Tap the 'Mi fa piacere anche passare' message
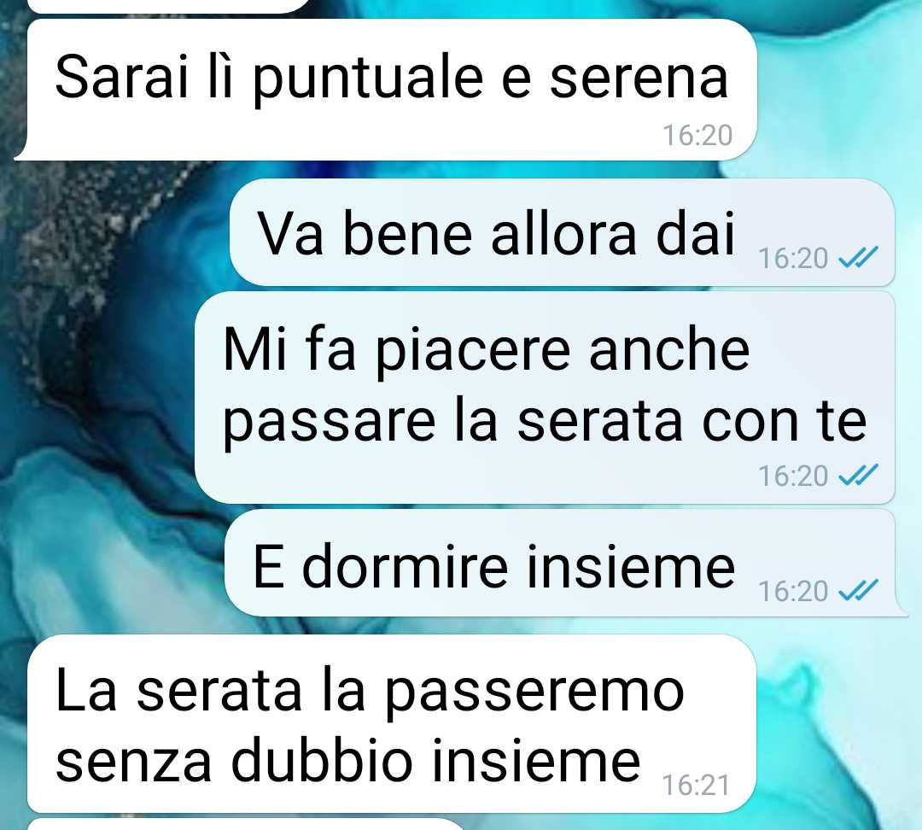Screen dimensions: 922x830 (x=545, y=398)
